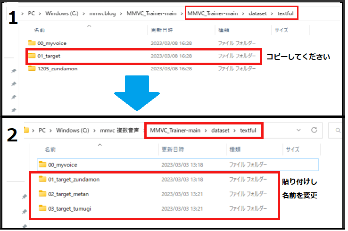This screenshot has width=348, height=231.
Task: Sort by 更新日時 column in top window
Action: point(162,30)
